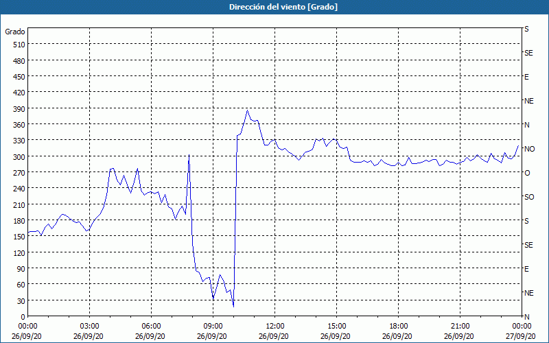Click the 12:00 time label on x-axis

point(275,327)
